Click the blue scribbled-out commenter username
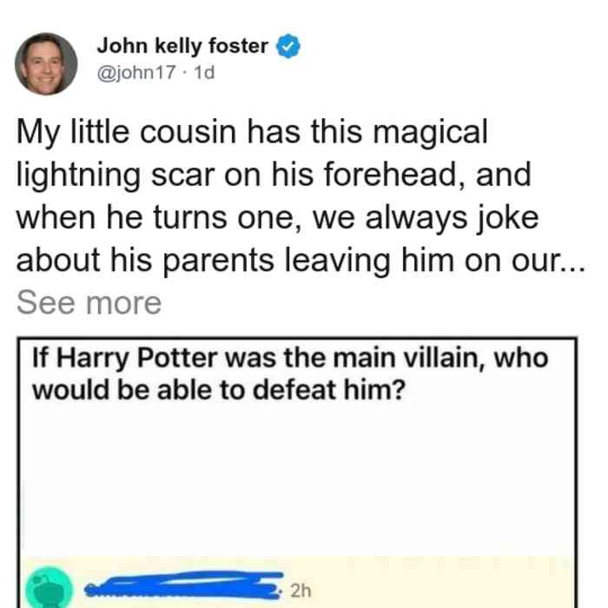This screenshot has height=608, width=608. (184, 585)
